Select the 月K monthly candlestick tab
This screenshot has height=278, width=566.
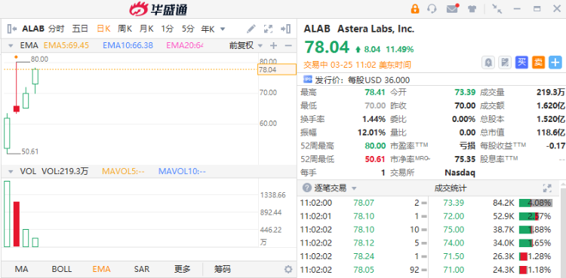tap(146, 29)
